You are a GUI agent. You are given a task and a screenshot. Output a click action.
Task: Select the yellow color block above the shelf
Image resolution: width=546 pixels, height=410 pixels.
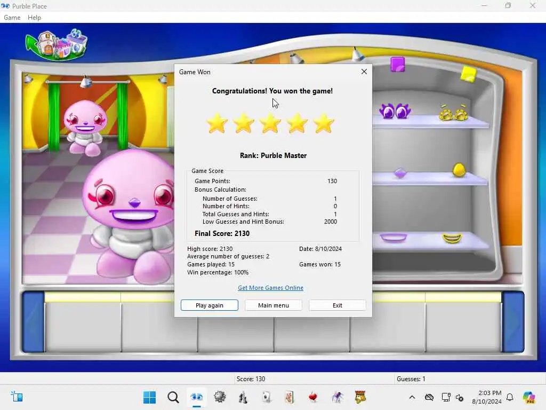[468, 75]
